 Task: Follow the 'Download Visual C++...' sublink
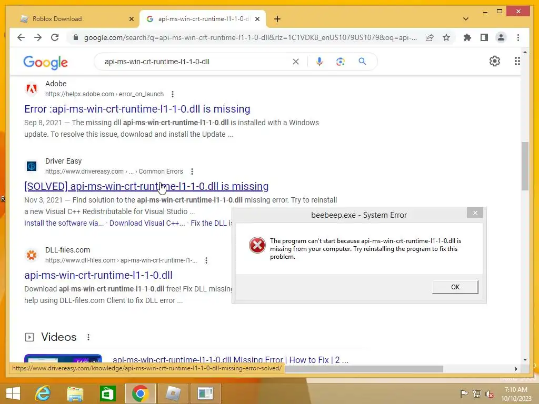click(147, 223)
